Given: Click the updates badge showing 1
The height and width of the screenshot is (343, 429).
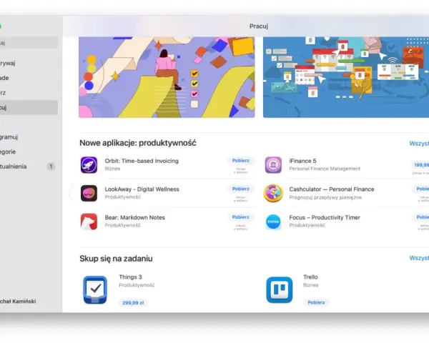Looking at the screenshot, I should coord(51,166).
